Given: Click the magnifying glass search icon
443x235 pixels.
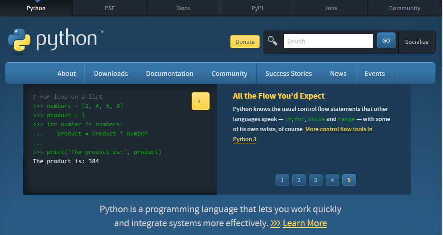Looking at the screenshot, I should pos(272,41).
